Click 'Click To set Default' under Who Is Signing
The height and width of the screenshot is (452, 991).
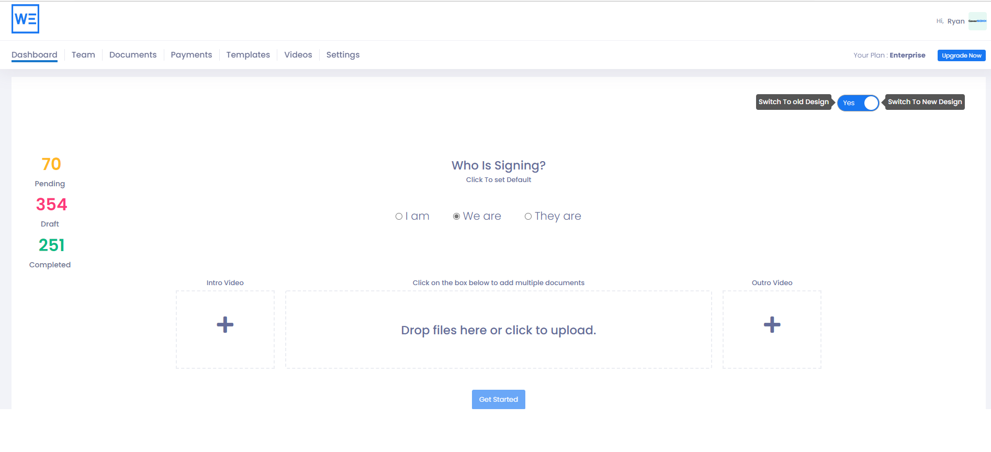tap(498, 179)
